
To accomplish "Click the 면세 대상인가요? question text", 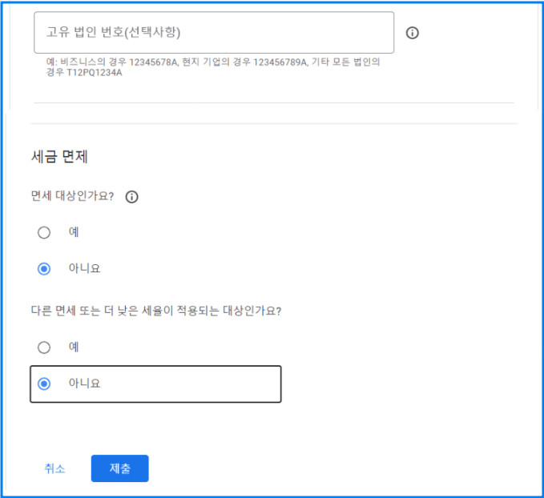I will (72, 196).
